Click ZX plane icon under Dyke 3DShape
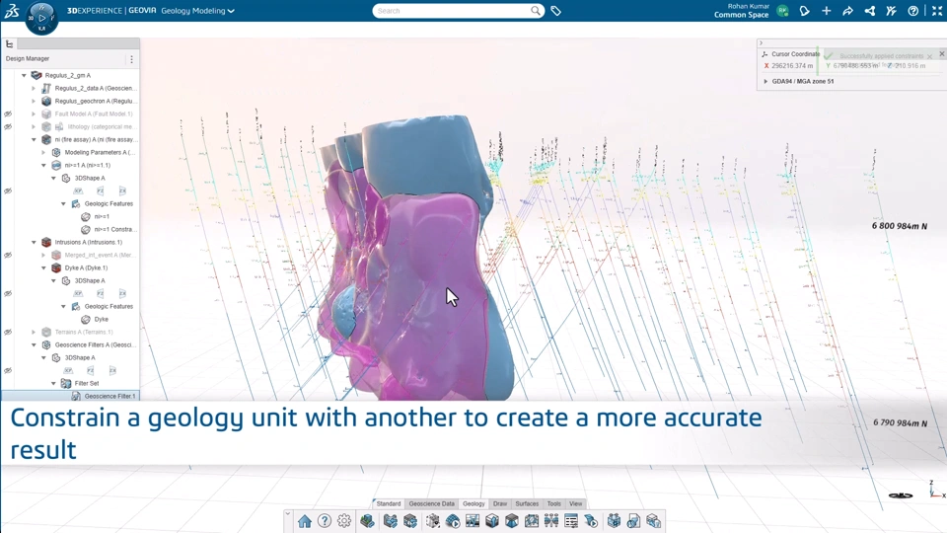Viewport: 947px width, 533px height. click(122, 294)
